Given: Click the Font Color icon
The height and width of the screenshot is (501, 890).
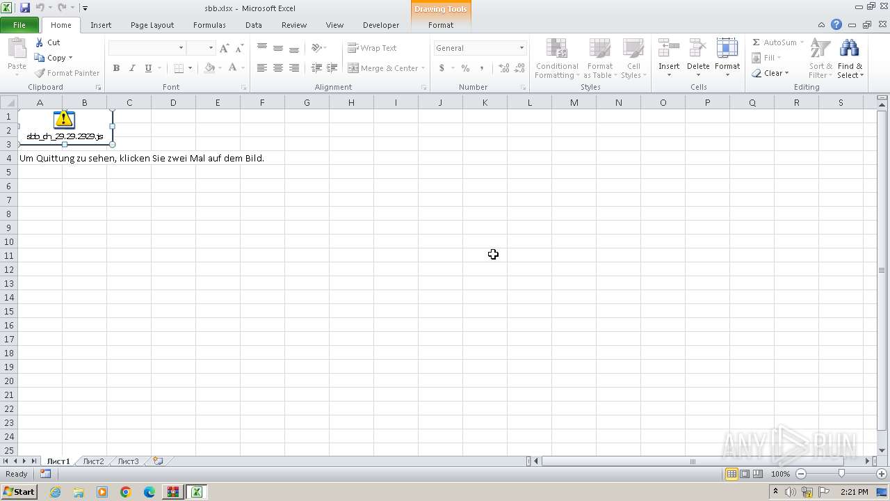Looking at the screenshot, I should click(233, 68).
